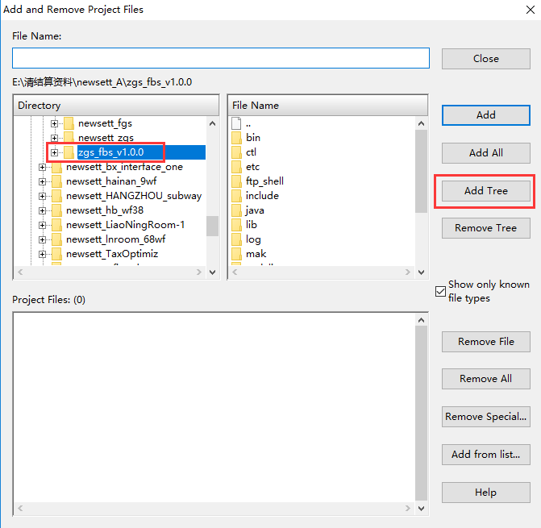
Task: Close the Add and Remove Project Files dialog
Action: [x=531, y=10]
